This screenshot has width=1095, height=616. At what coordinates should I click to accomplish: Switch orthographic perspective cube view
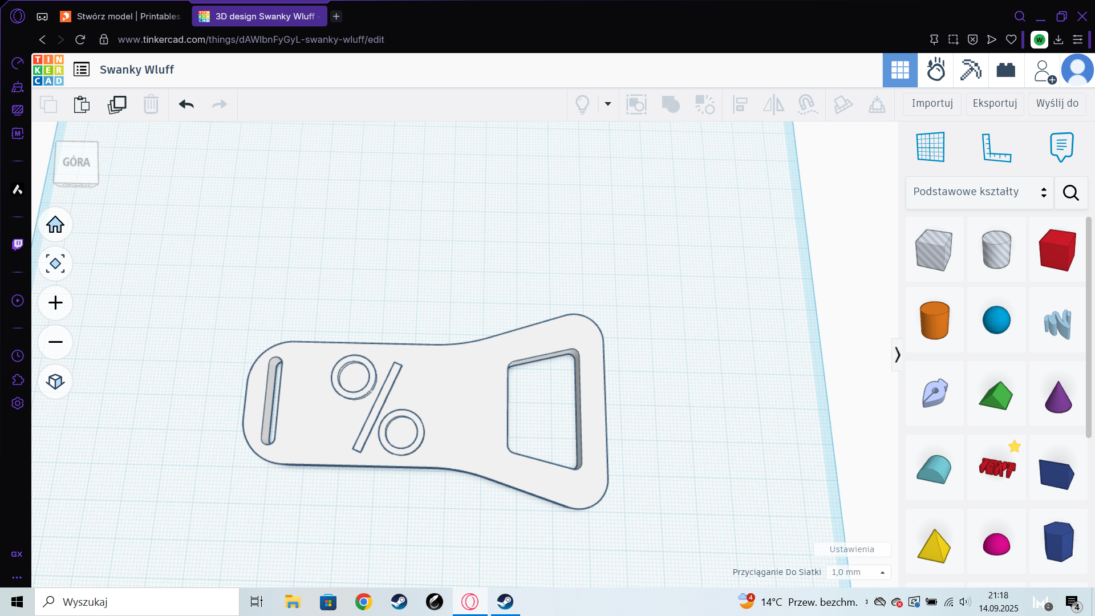click(55, 381)
